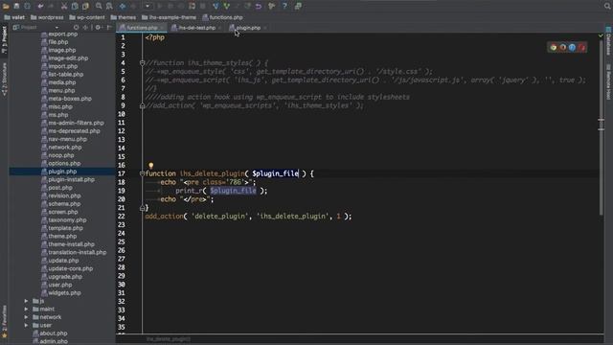
Task: Click the Find magnifier icon
Action: click(x=99, y=6)
